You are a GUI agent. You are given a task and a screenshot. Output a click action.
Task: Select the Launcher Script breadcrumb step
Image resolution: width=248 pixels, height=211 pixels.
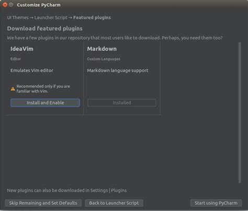[x=51, y=18]
